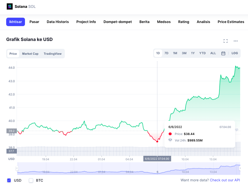Viewport: 248px width, 192px height.
Task: Switch to TradingView chart
Action: point(52,54)
